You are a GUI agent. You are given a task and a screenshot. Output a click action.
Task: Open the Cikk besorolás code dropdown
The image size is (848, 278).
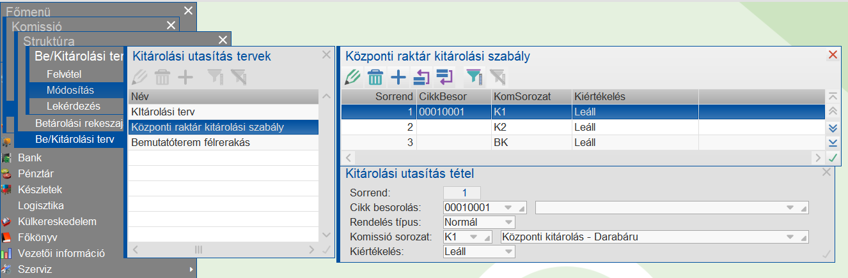[x=509, y=208]
